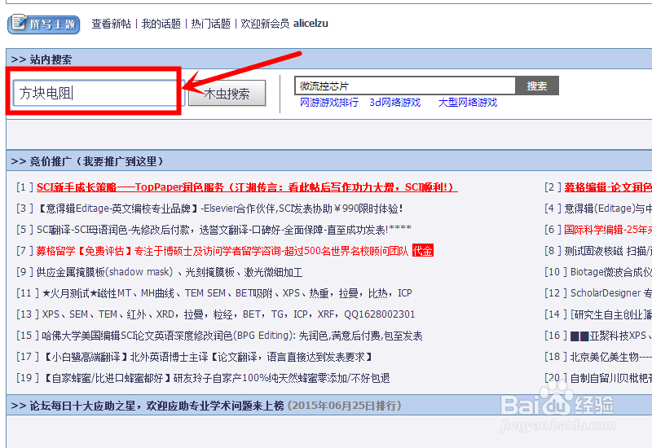
Task: Open ad 19 自家蜂蜜 link
Action: (x=216, y=378)
